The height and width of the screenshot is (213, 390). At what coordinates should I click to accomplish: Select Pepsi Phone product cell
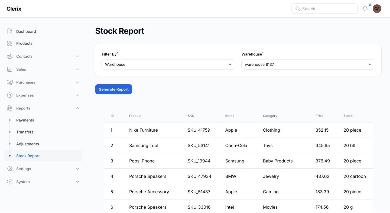142,161
